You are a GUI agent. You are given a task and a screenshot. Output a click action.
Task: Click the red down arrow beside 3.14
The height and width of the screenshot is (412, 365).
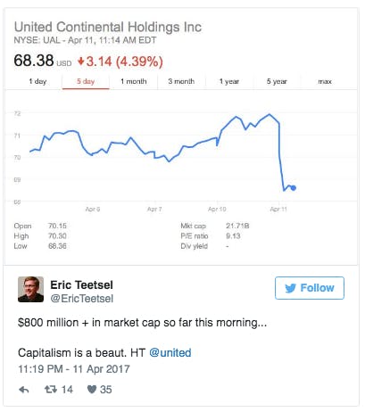80,62
